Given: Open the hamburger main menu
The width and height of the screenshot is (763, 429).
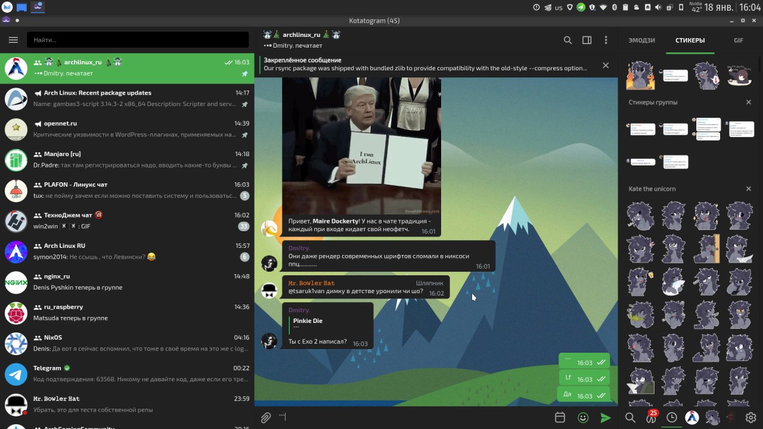Looking at the screenshot, I should point(13,40).
